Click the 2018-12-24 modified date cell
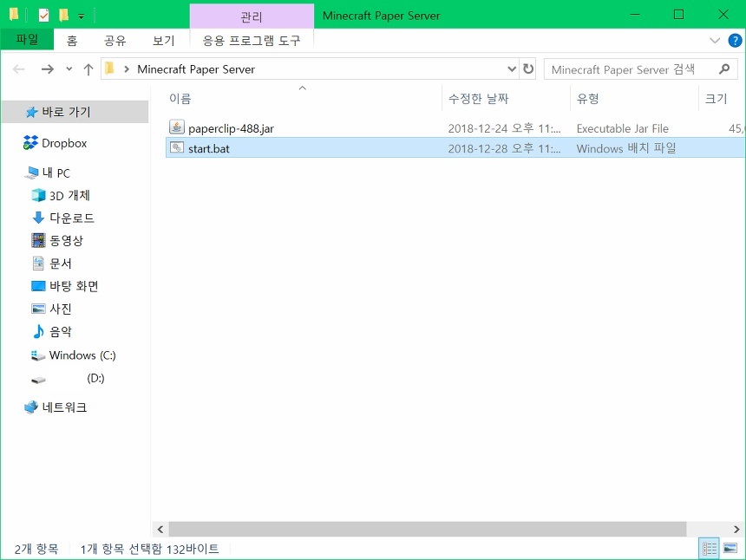This screenshot has width=746, height=560. pyautogui.click(x=504, y=128)
